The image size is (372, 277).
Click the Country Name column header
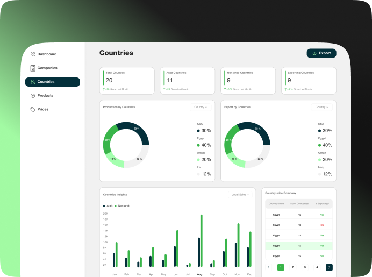pyautogui.click(x=276, y=204)
